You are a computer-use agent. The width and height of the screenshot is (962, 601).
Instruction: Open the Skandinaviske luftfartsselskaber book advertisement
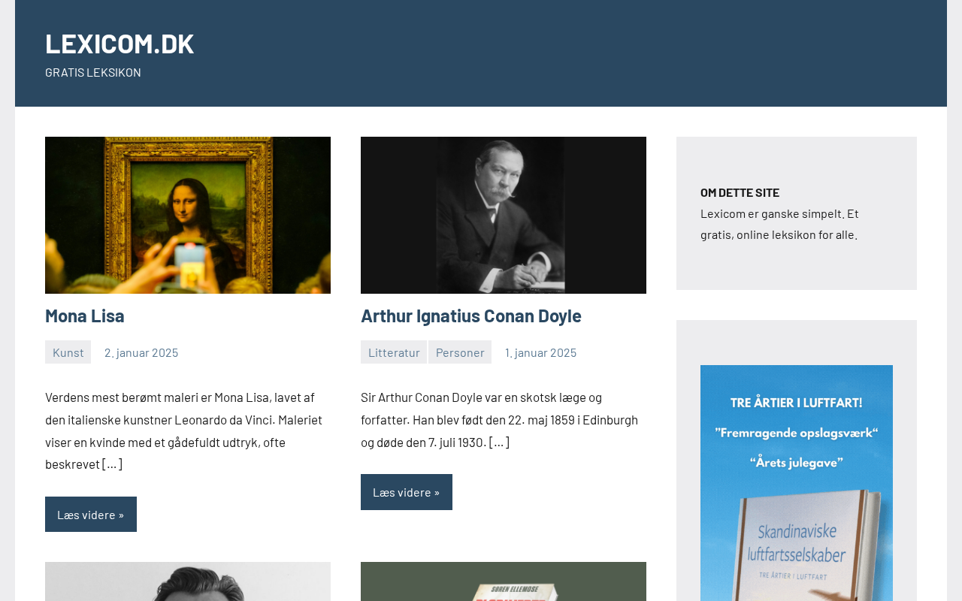[797, 483]
